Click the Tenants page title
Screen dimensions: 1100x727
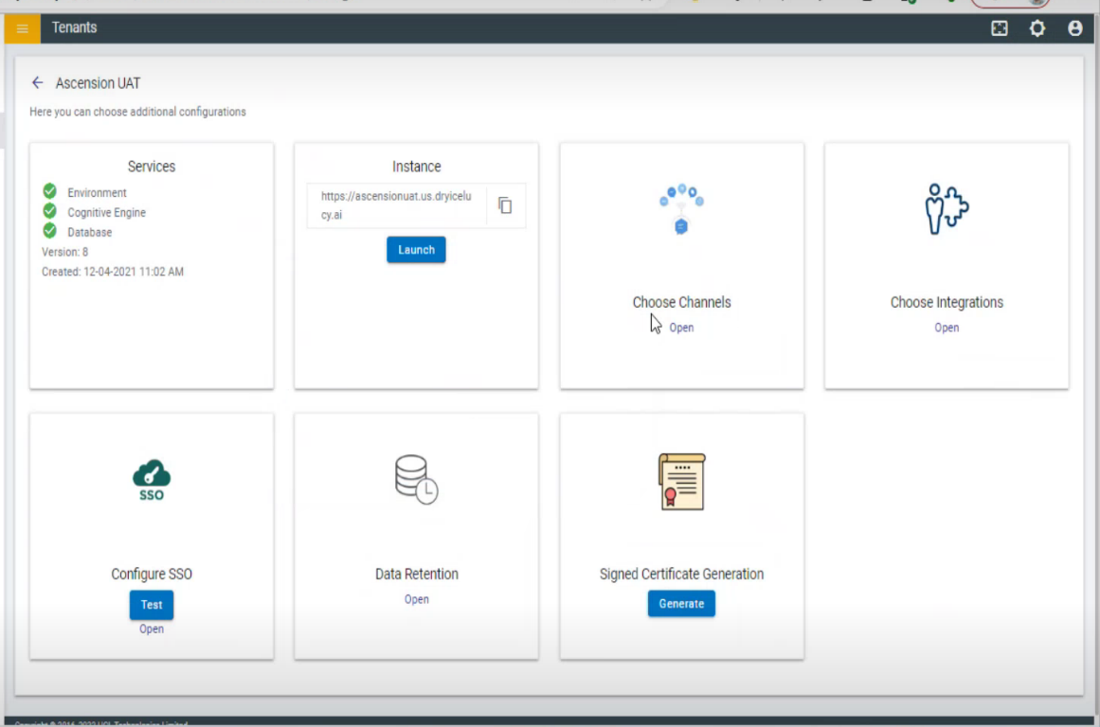point(74,27)
